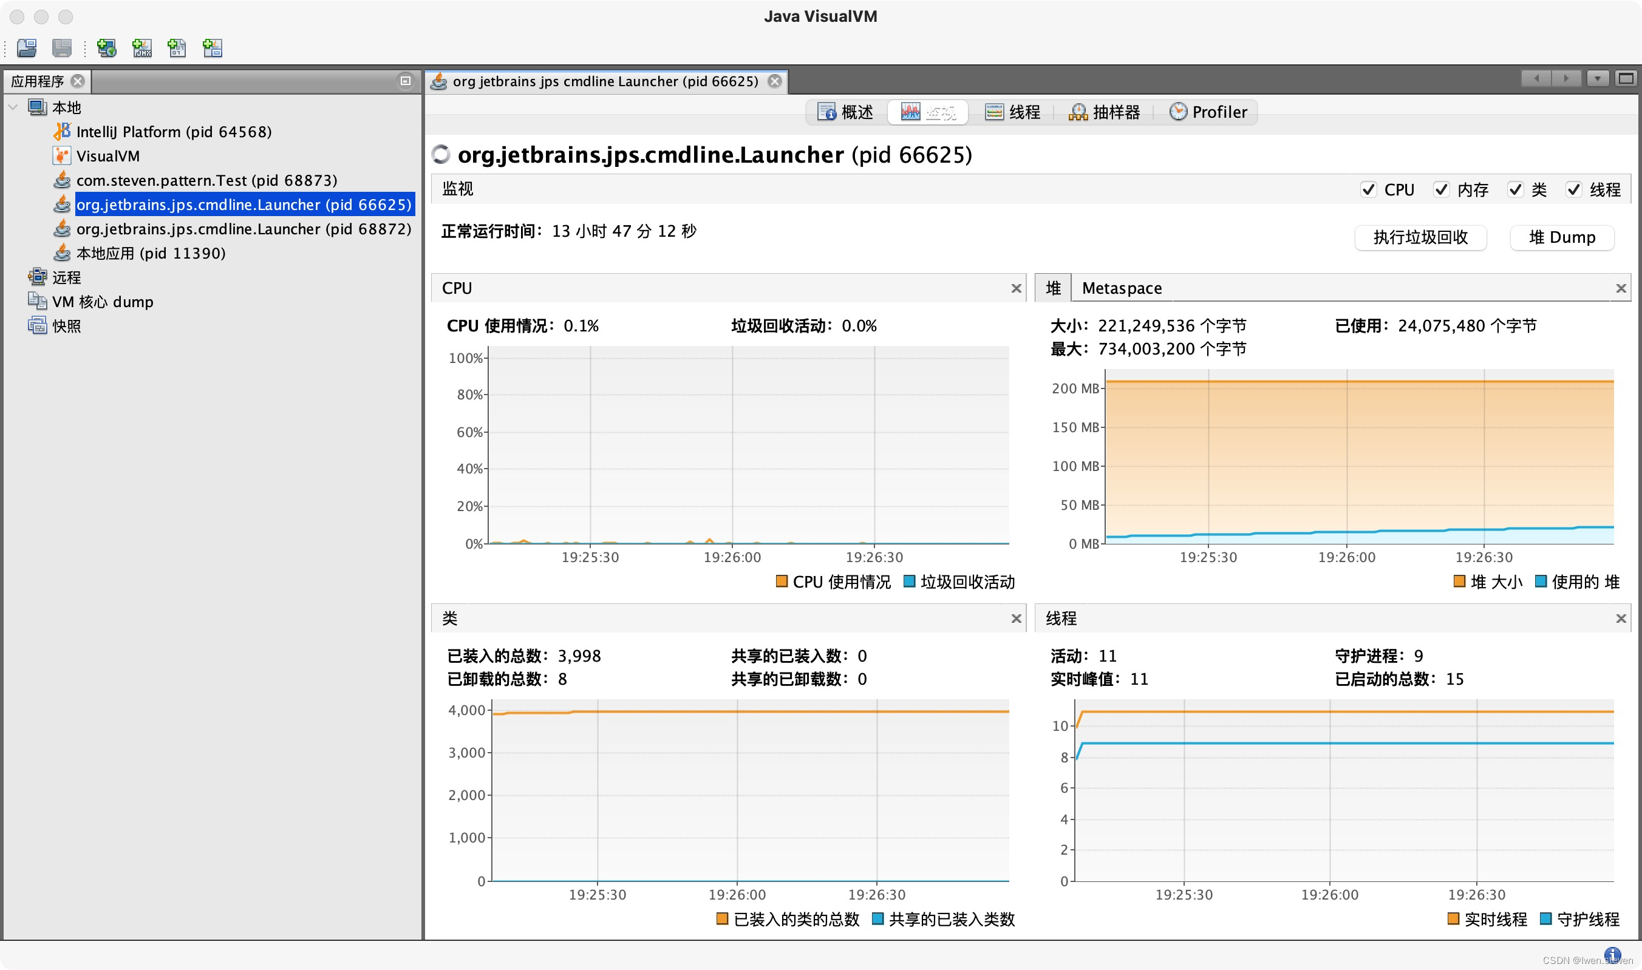Click the scroll documents right arrow

click(x=1567, y=78)
